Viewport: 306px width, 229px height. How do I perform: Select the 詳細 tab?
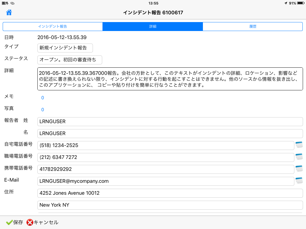(x=153, y=27)
